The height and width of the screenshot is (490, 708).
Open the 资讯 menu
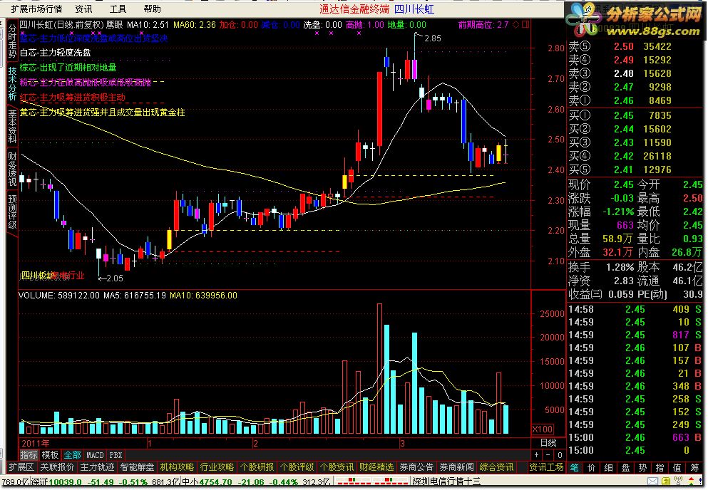(x=83, y=9)
